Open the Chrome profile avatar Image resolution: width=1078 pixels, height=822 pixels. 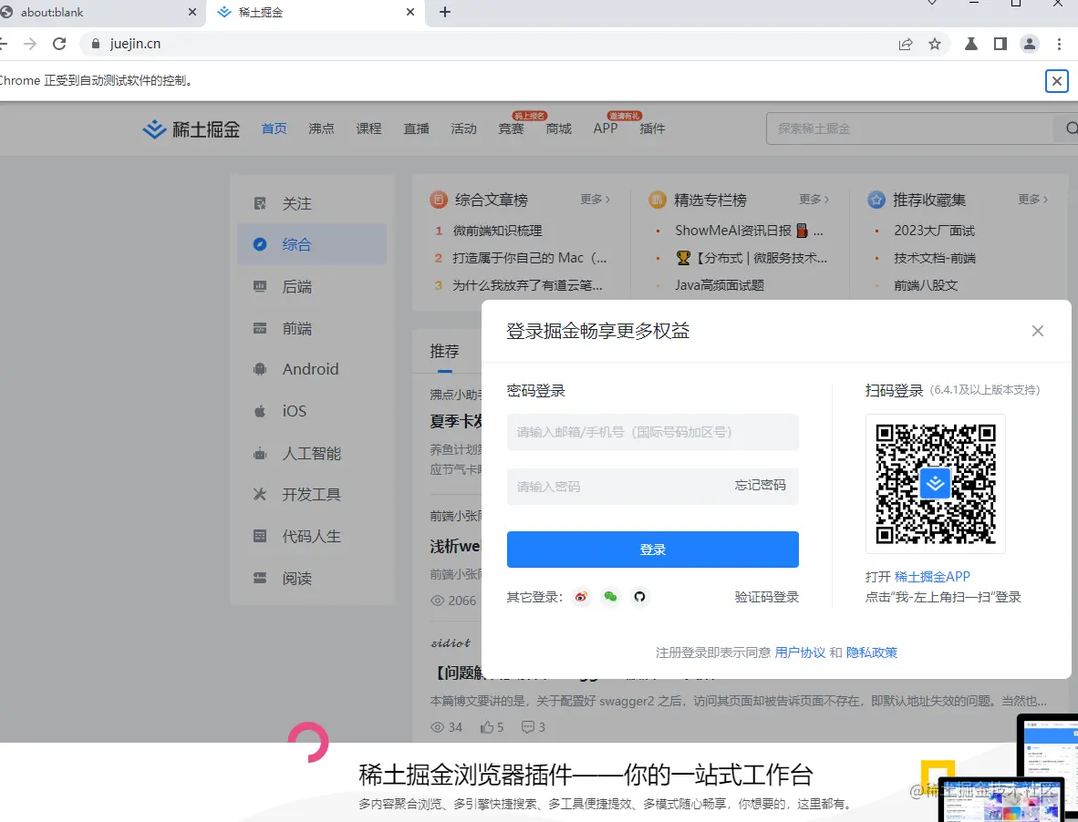(x=1029, y=44)
